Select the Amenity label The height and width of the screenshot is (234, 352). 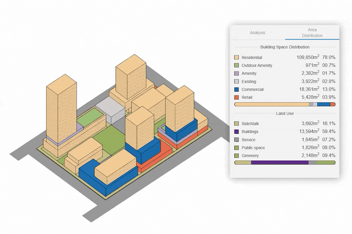coord(249,73)
